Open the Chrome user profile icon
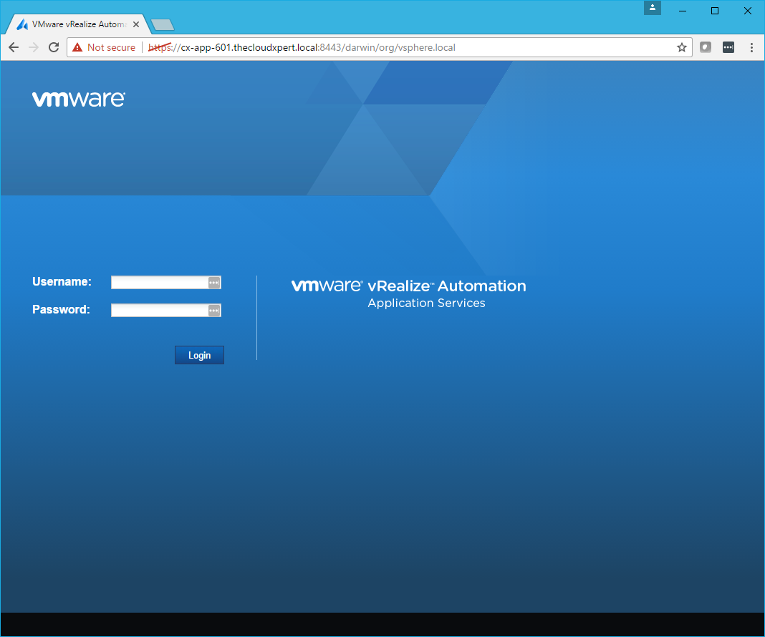Screen dimensions: 765x637 (653, 8)
